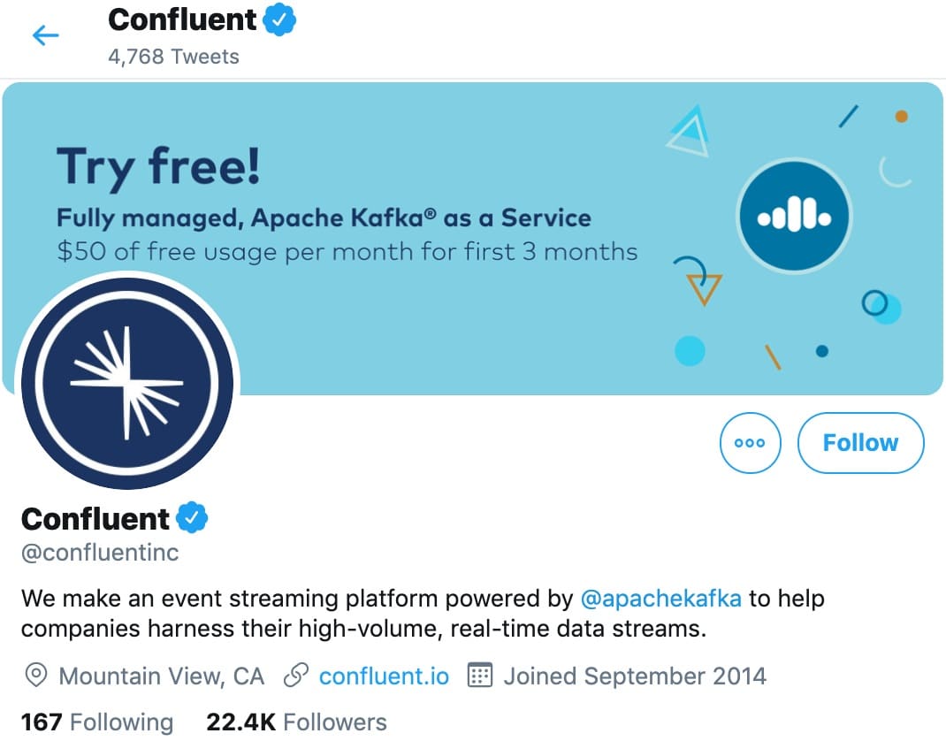Click the verified badge in the header
The image size is (946, 741).
(x=279, y=19)
